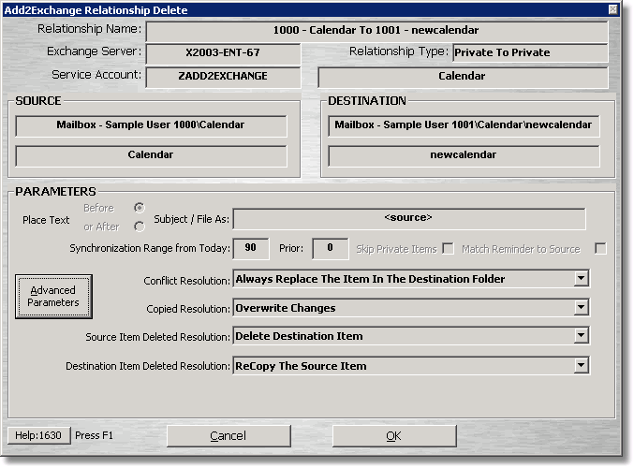Image resolution: width=634 pixels, height=468 pixels.
Task: Click the 'Exchange Server:' label
Action: pos(95,51)
